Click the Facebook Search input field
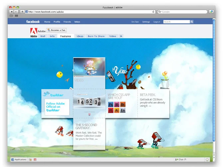This screenshot has height=167, width=223. pos(176,22)
